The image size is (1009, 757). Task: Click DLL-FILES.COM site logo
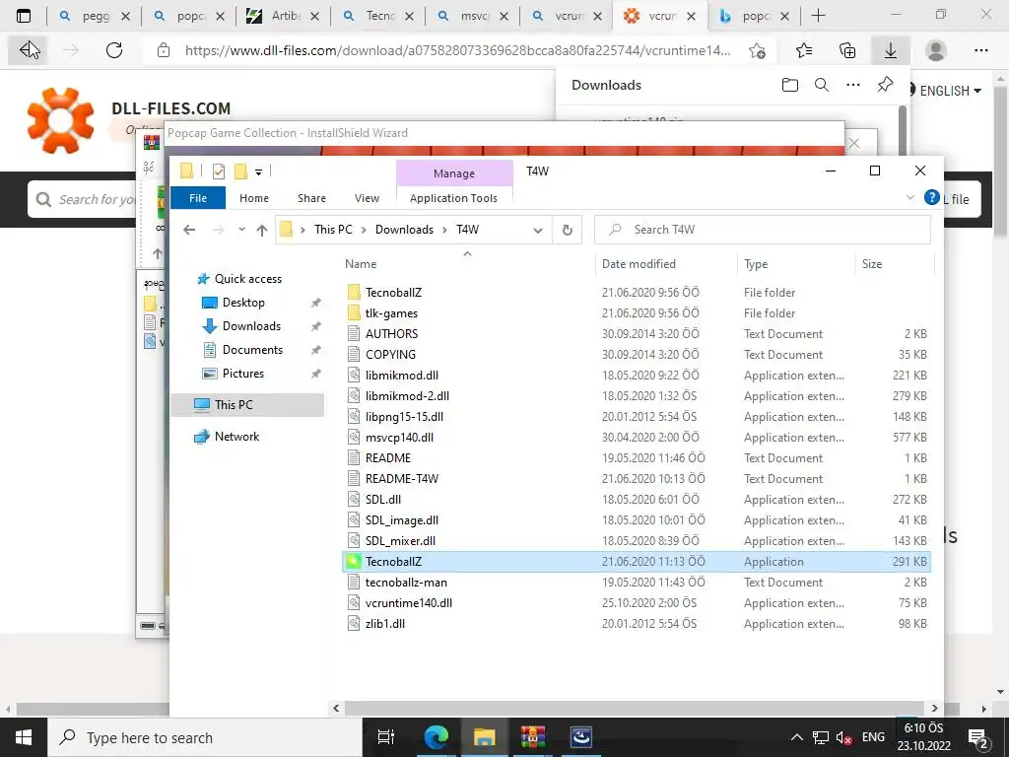tap(129, 119)
